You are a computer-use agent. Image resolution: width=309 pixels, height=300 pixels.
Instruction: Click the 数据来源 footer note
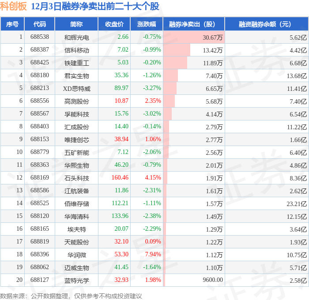71,296
